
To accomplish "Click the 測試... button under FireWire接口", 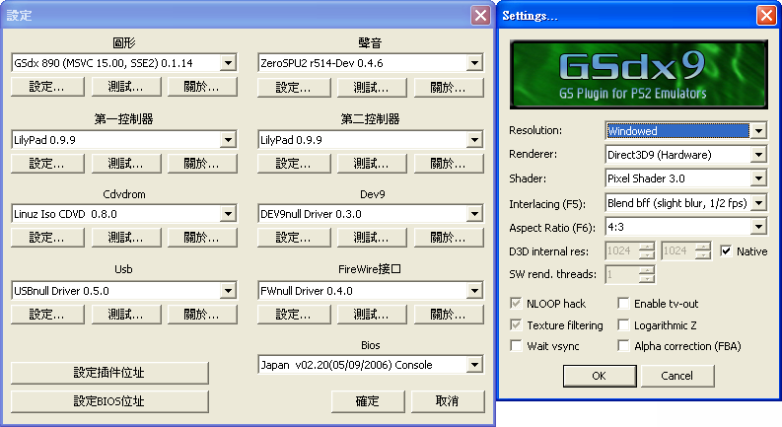I will tap(372, 315).
